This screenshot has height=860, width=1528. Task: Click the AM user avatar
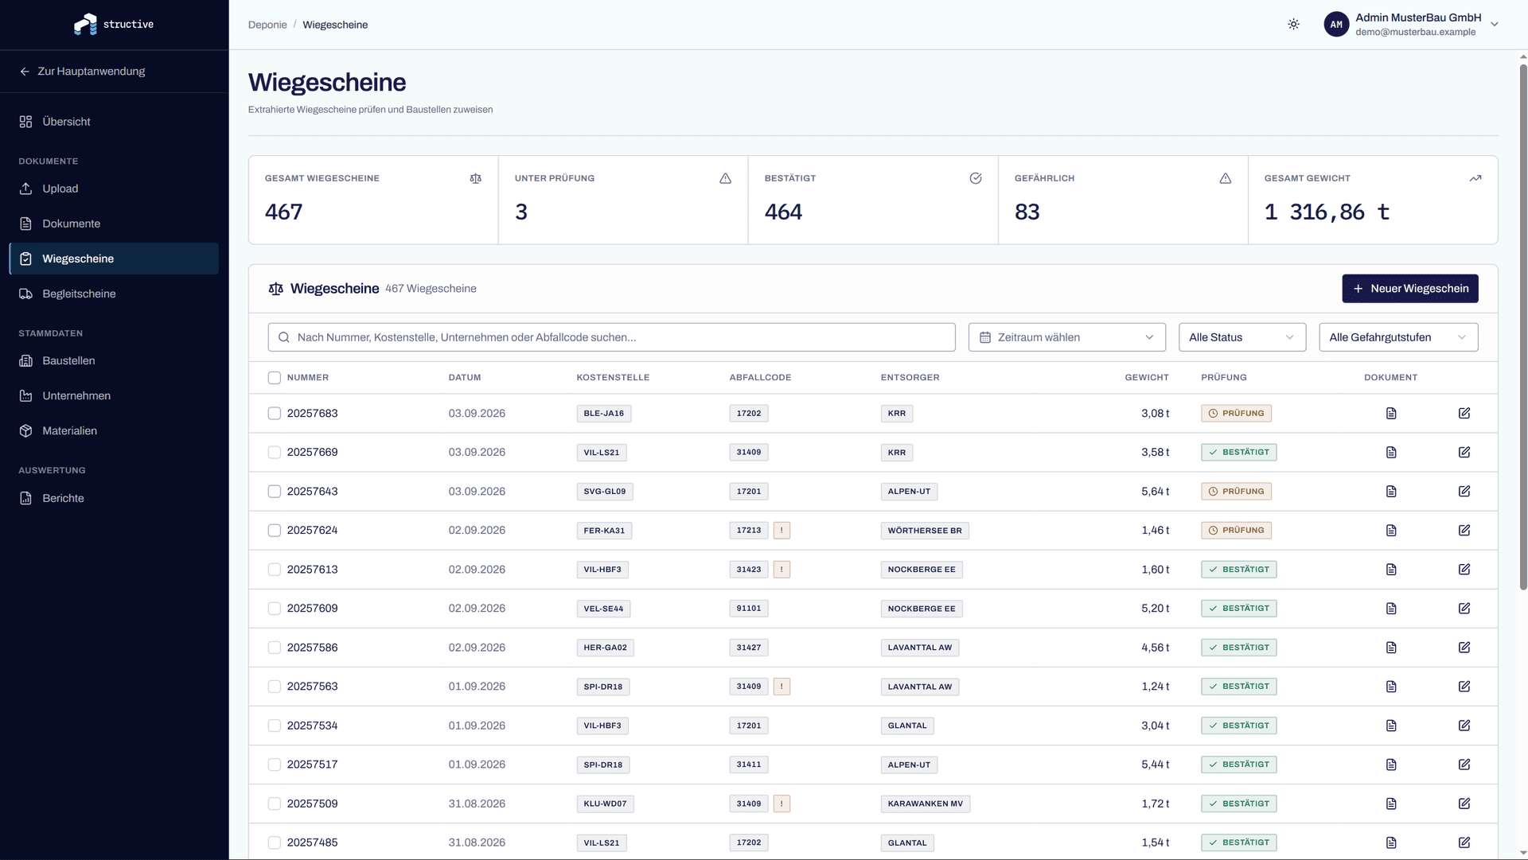click(1336, 25)
